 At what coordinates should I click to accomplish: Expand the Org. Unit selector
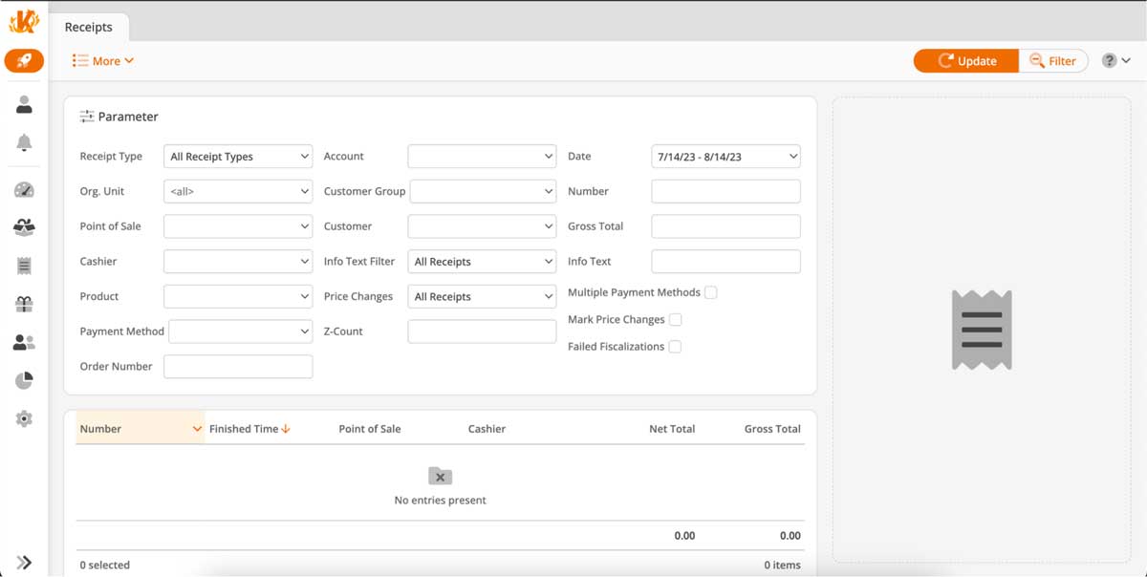[237, 191]
